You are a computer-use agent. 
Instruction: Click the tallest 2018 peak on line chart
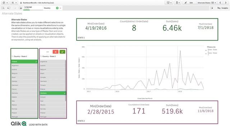pos(180,51)
